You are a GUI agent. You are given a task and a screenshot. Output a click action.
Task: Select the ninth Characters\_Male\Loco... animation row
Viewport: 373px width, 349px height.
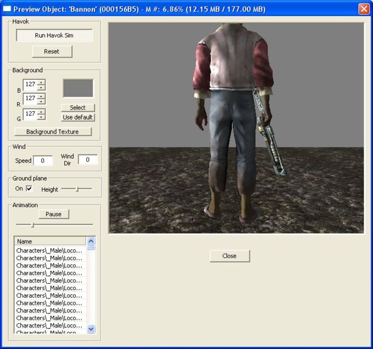(50, 311)
